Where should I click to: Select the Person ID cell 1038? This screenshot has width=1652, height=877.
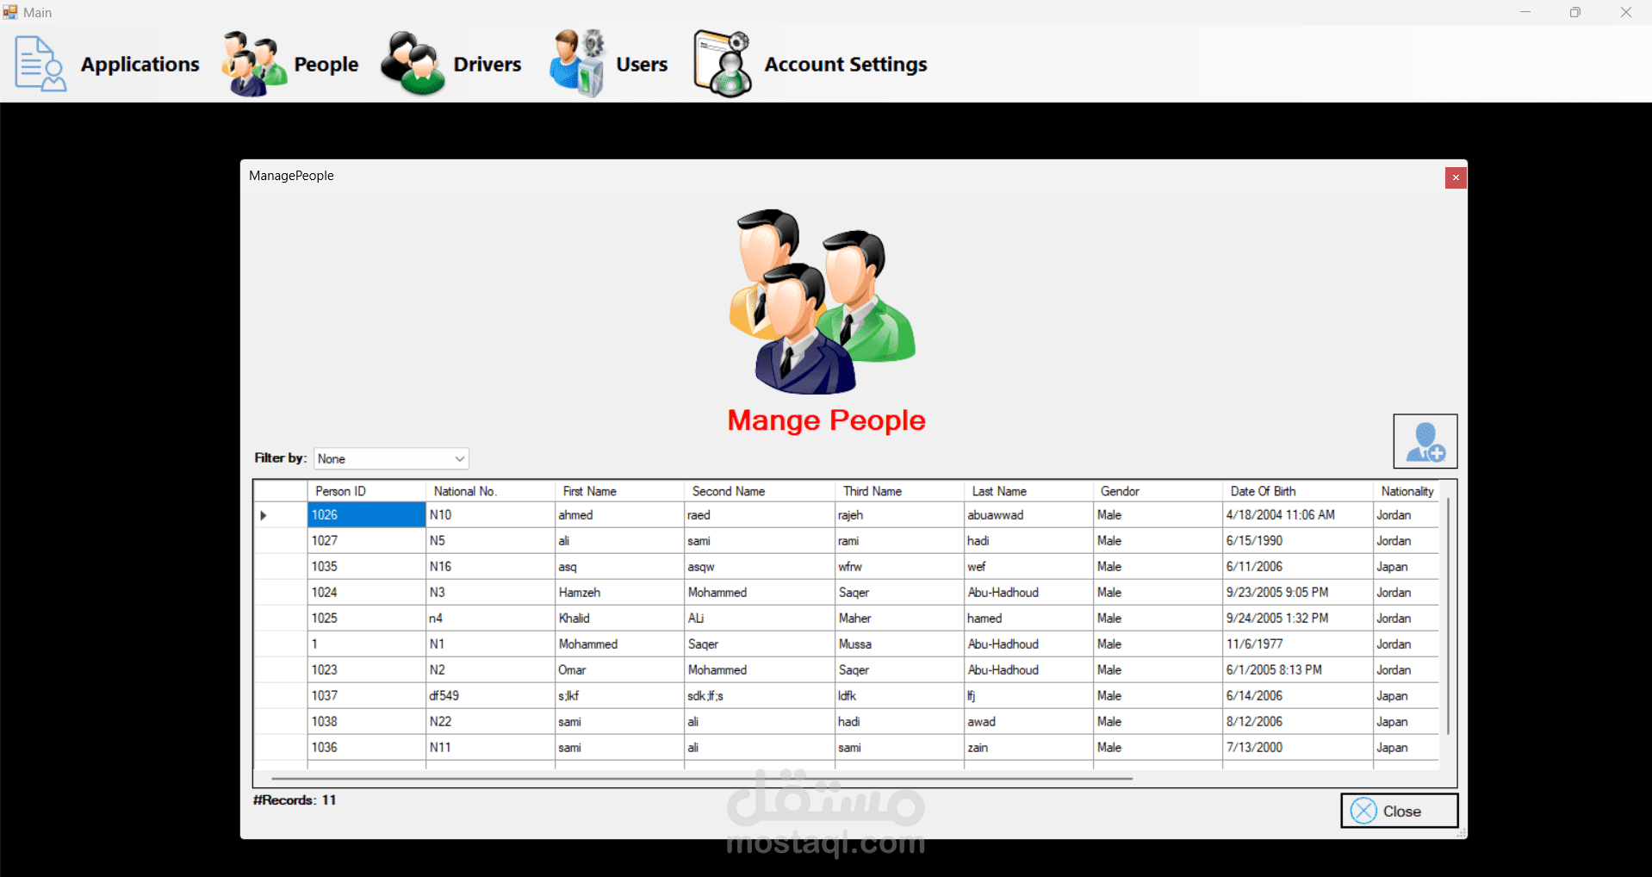tap(367, 722)
